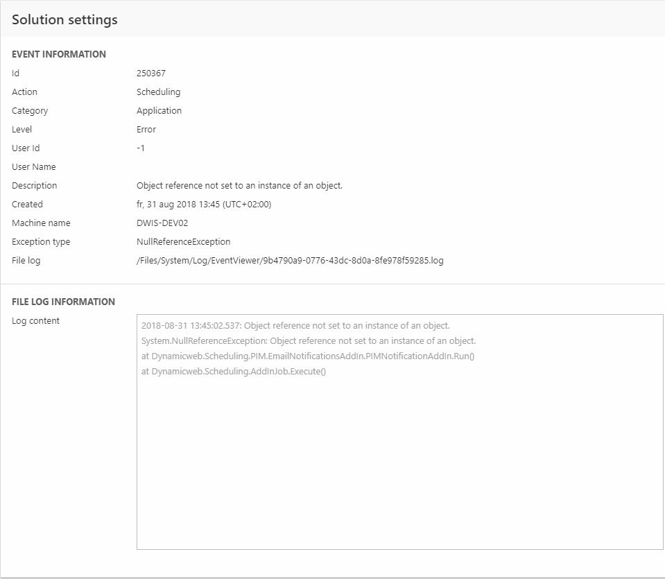The height and width of the screenshot is (579, 665).
Task: Click the timestamped first line in the log
Action: click(295, 326)
